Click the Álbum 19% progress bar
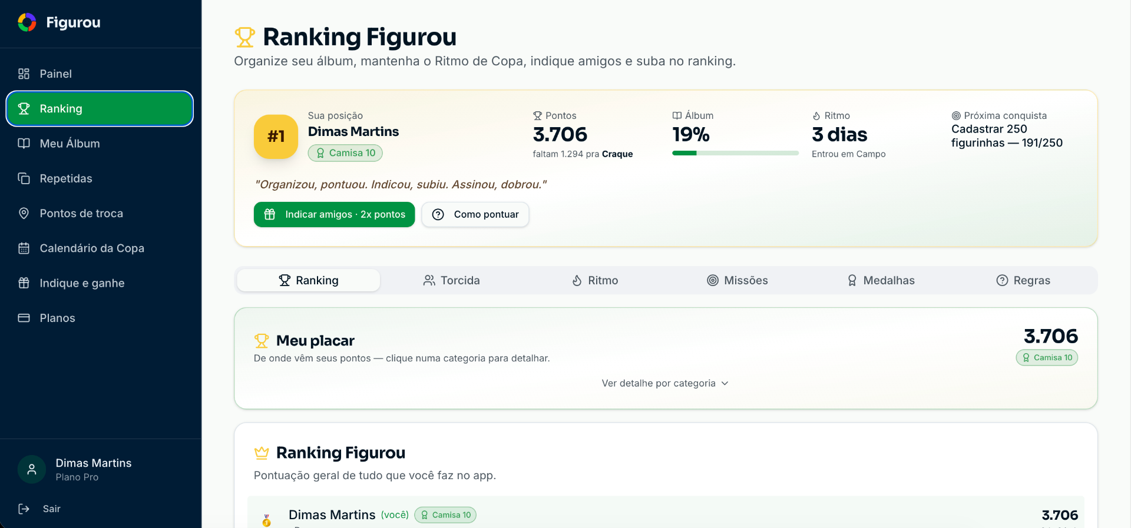The image size is (1131, 528). tap(735, 153)
